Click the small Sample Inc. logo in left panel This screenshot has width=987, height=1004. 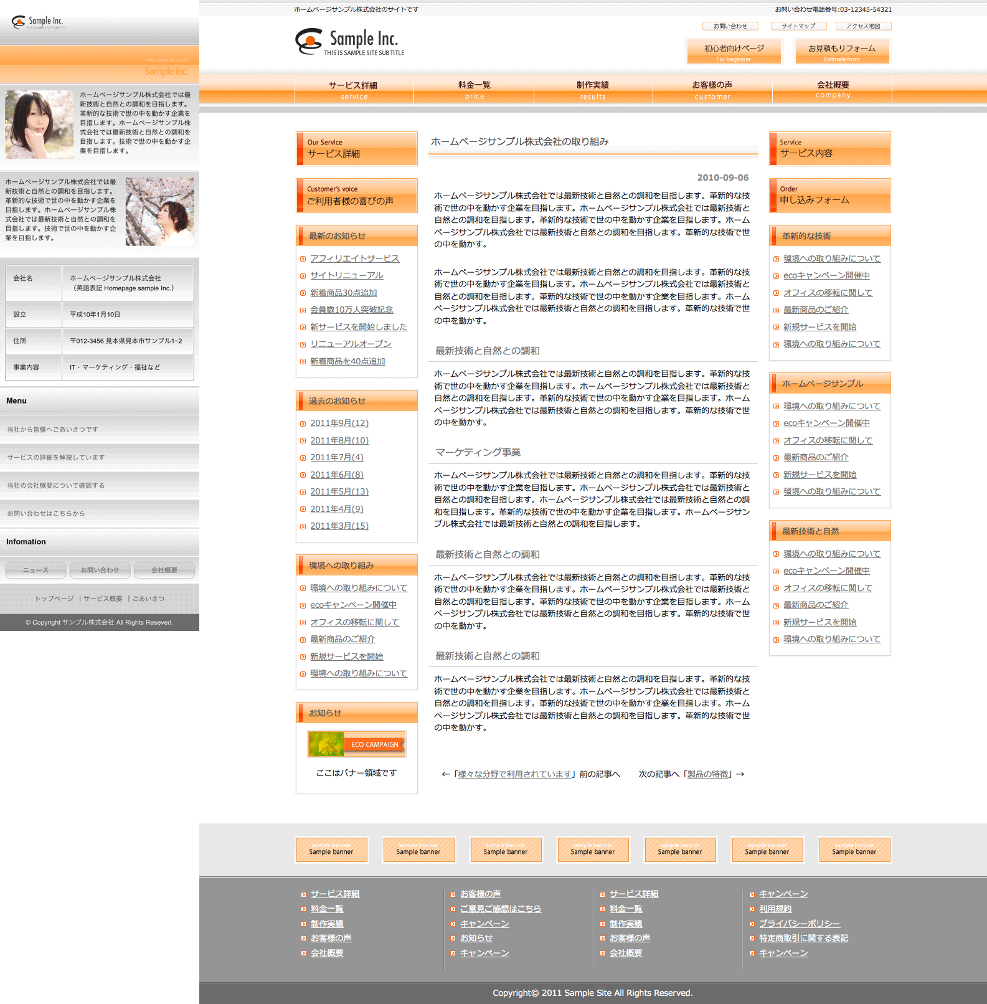pyautogui.click(x=38, y=22)
